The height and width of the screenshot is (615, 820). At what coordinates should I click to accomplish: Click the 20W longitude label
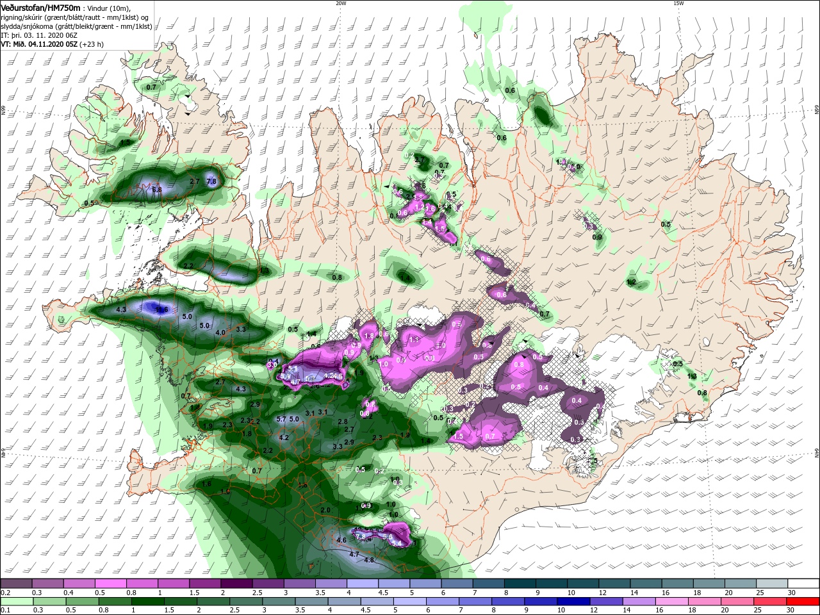coord(341,3)
